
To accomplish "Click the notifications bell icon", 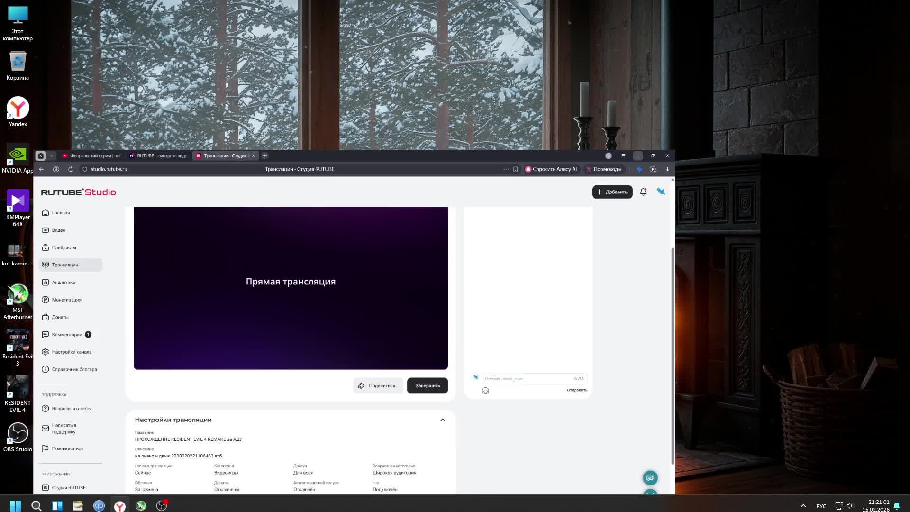I will click(643, 192).
